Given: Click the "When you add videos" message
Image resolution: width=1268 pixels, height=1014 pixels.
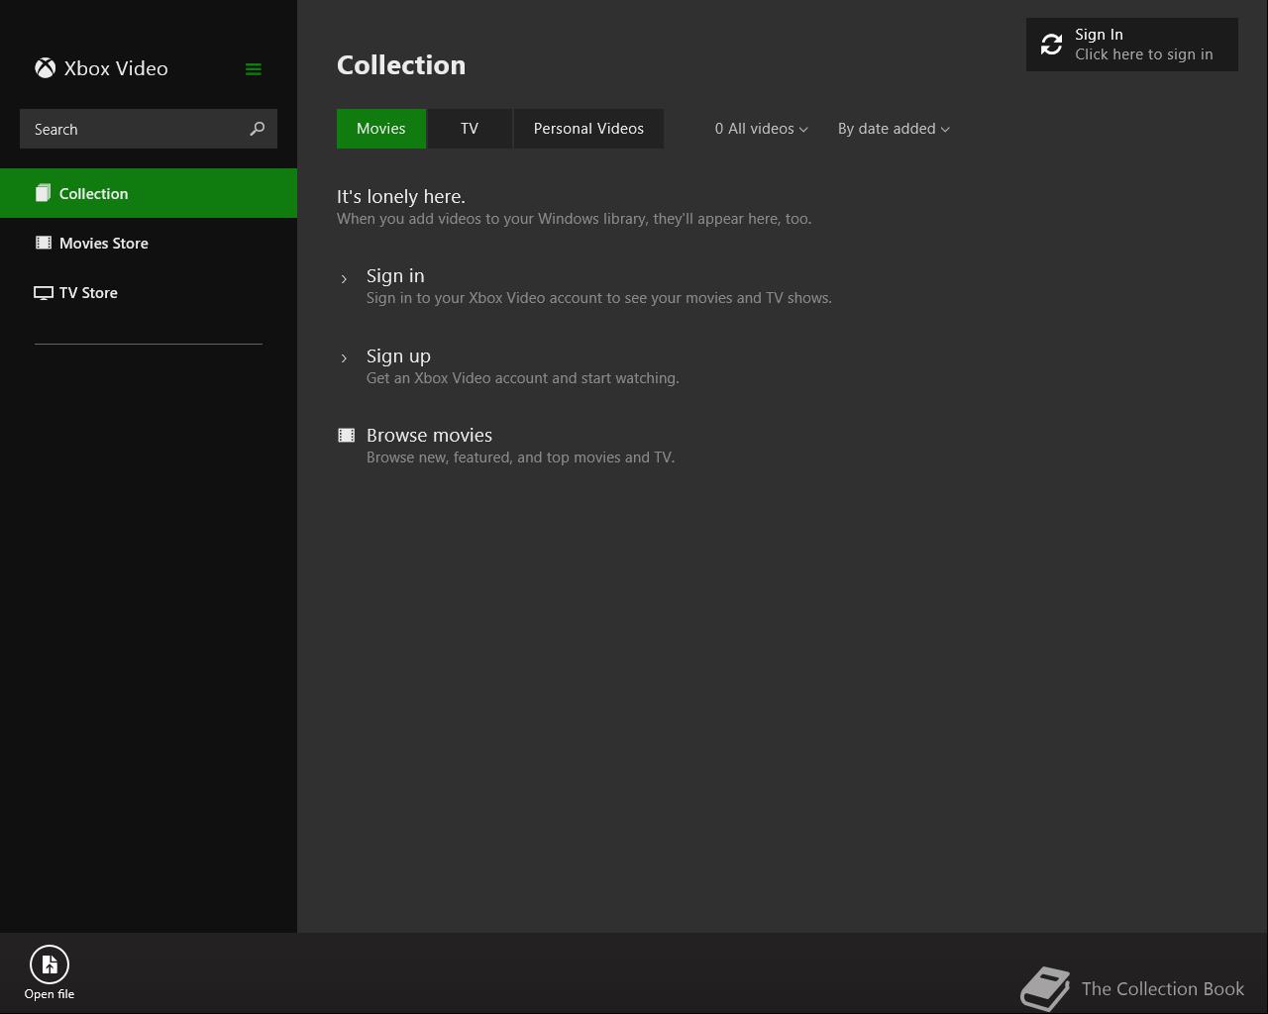Looking at the screenshot, I should tap(574, 219).
